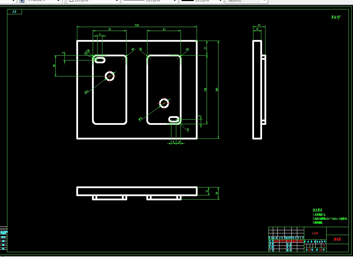The height and width of the screenshot is (257, 353).
Task: Select the technical note line containing GB/T1804
Action: 330,219
